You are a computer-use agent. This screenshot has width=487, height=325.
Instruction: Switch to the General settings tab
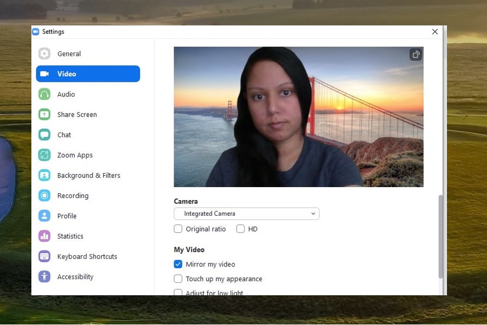coord(44,54)
